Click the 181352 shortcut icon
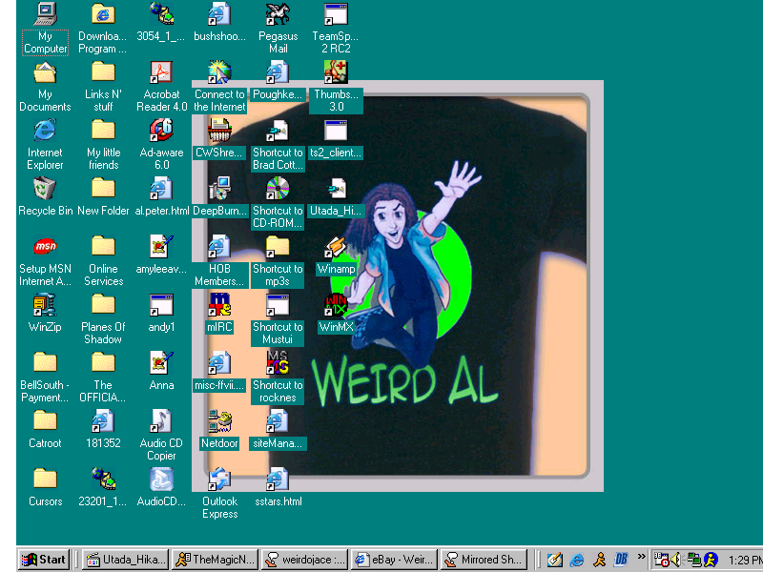Image resolution: width=763 pixels, height=572 pixels. click(x=103, y=420)
